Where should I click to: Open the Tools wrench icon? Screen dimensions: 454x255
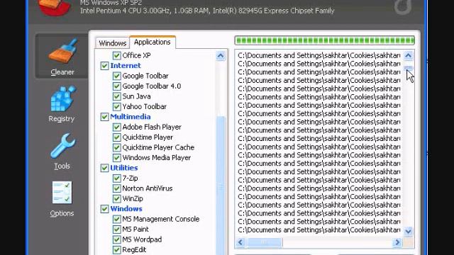[x=62, y=145]
